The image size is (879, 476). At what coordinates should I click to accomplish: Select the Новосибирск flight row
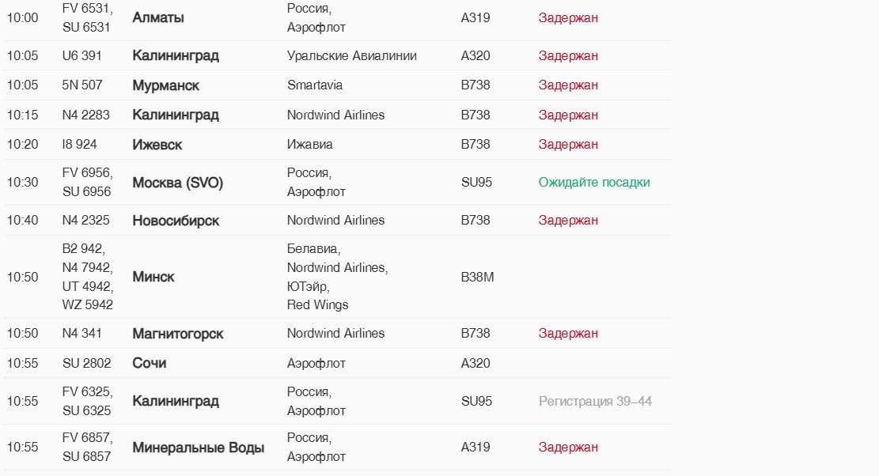tap(176, 221)
